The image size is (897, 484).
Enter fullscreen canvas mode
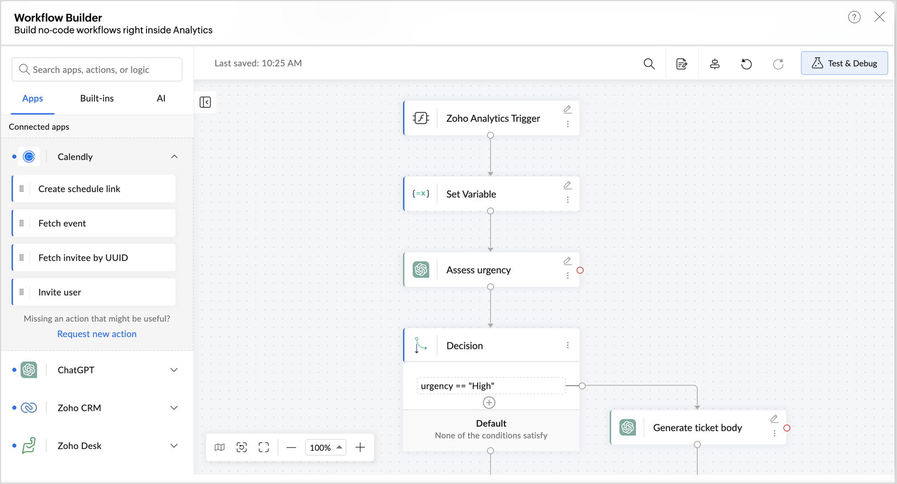264,447
